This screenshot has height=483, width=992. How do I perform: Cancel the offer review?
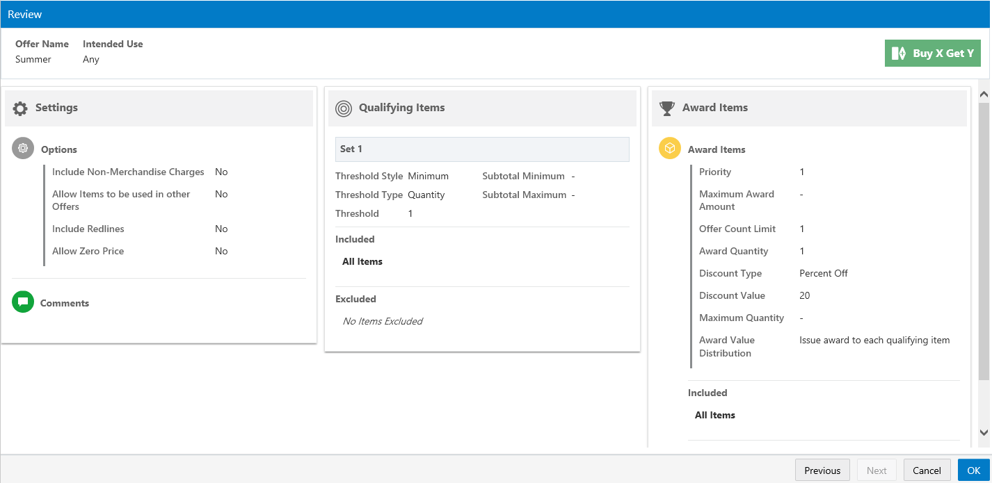coord(927,470)
